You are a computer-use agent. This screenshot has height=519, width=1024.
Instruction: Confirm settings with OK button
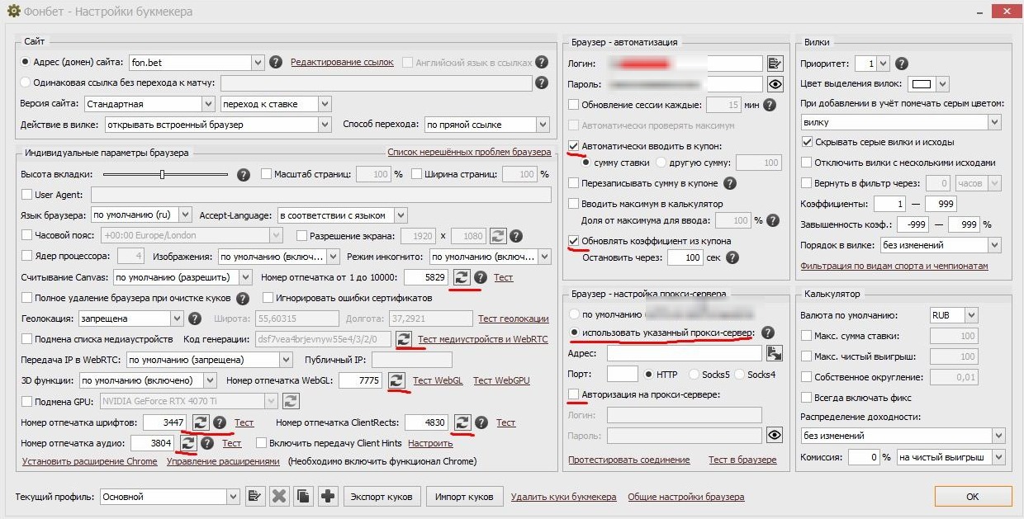pos(972,497)
